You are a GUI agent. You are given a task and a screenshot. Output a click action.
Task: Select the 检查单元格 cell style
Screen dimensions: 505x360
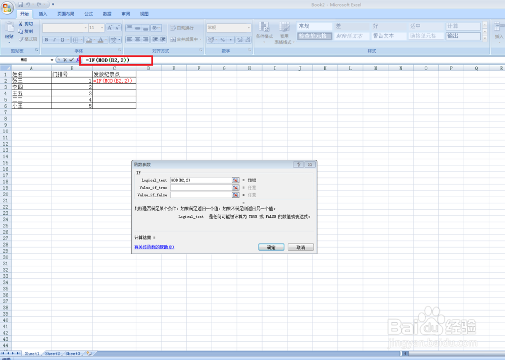point(314,36)
